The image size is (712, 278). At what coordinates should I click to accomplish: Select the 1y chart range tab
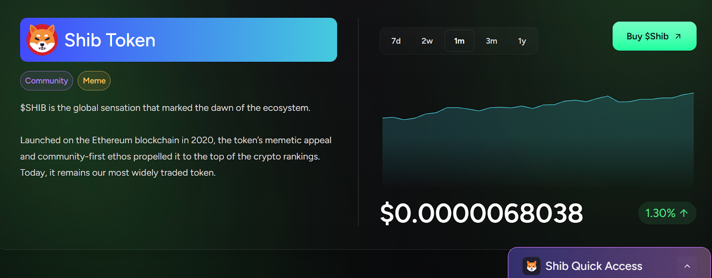[522, 41]
